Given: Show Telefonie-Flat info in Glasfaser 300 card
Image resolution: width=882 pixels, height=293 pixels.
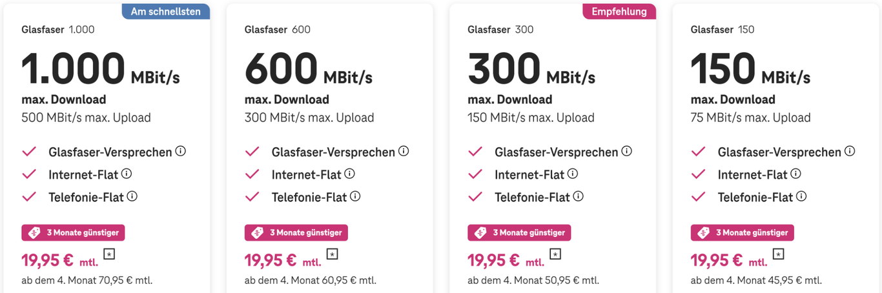Looking at the screenshot, I should click(x=579, y=196).
